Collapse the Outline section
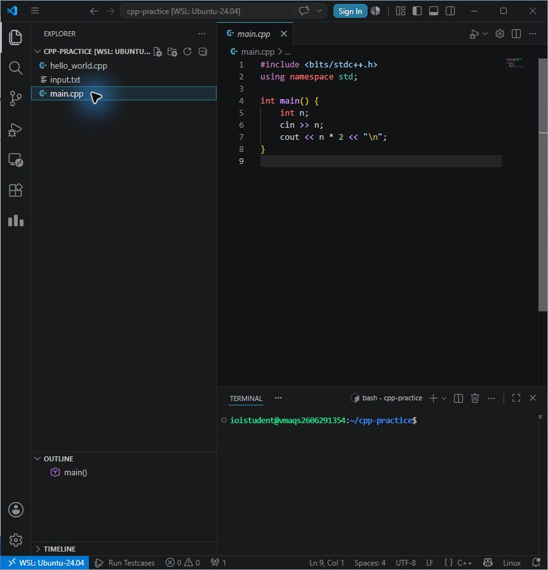 coord(123,459)
